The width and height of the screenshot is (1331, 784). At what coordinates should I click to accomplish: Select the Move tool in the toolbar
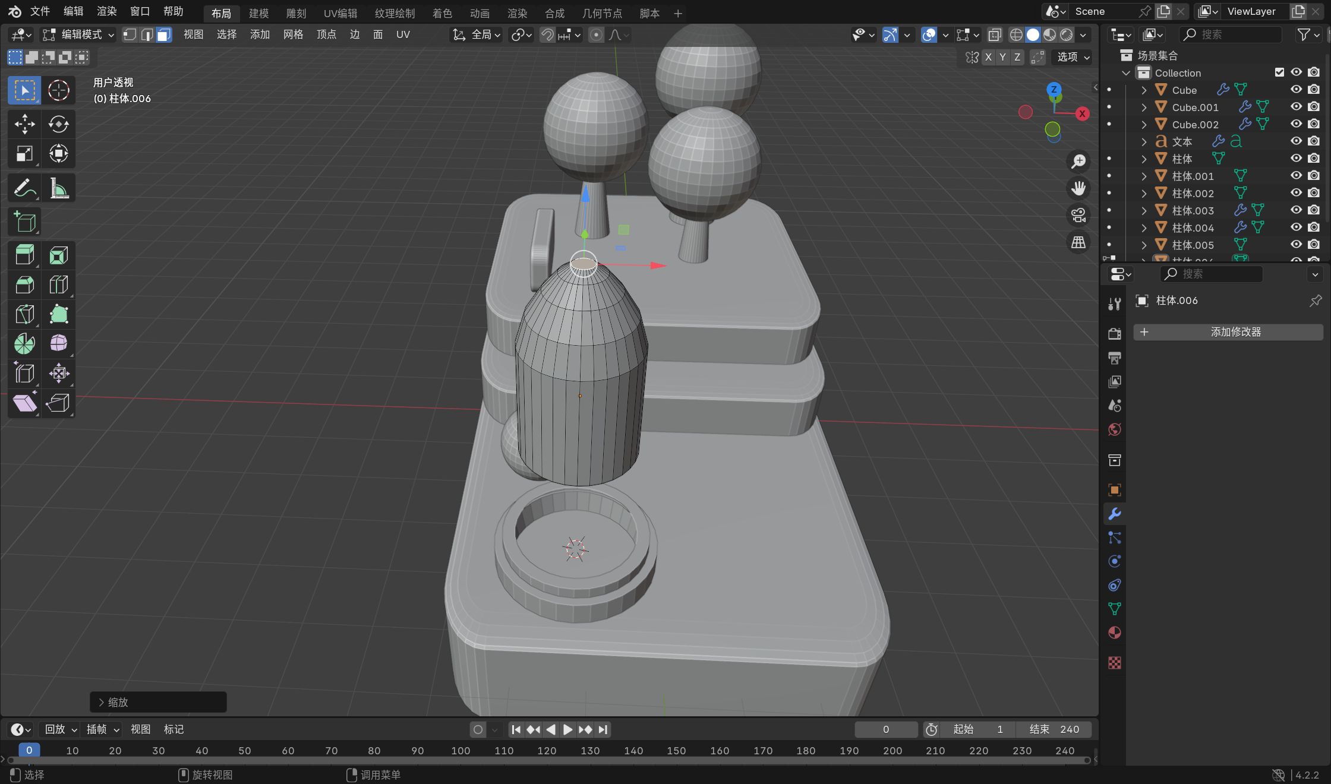coord(24,124)
